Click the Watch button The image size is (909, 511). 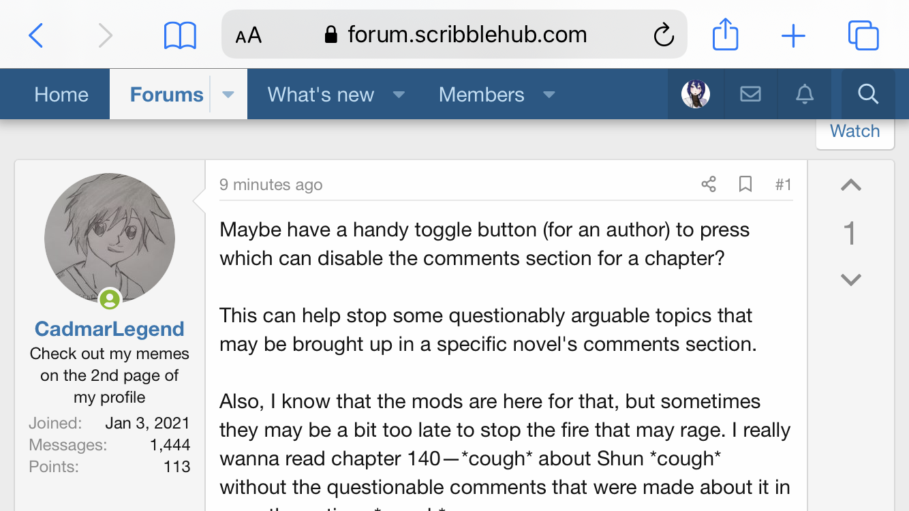coord(854,131)
